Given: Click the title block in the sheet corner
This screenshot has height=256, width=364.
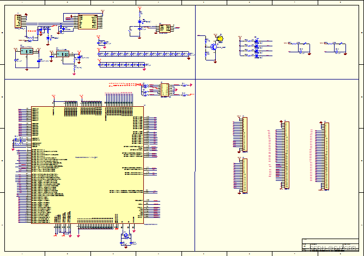Looking at the screenshot, I should pos(330,245).
